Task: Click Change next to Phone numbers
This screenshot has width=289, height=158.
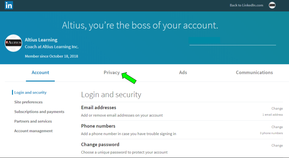Action: [x=277, y=127]
